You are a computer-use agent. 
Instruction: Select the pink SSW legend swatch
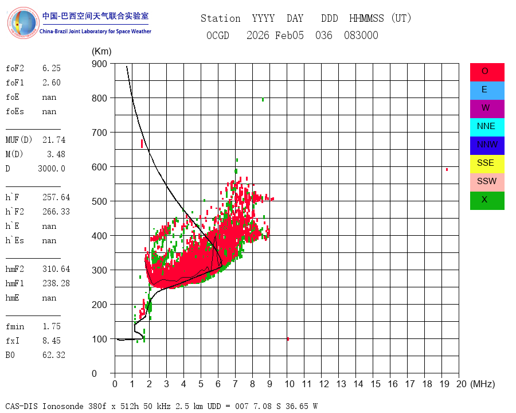pos(487,182)
